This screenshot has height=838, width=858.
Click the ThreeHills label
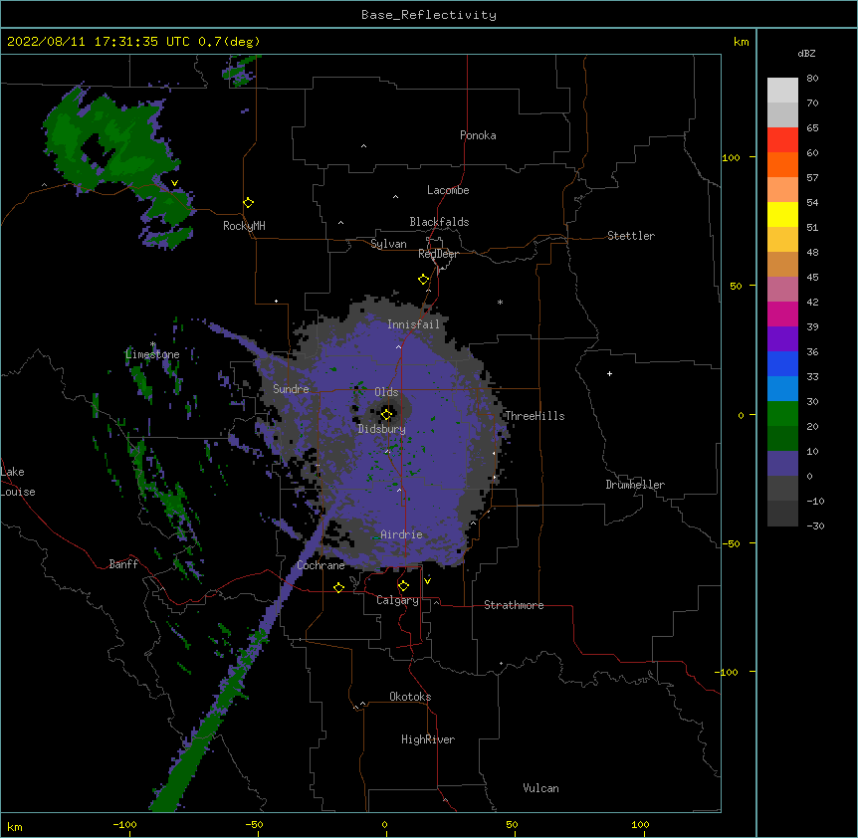535,416
